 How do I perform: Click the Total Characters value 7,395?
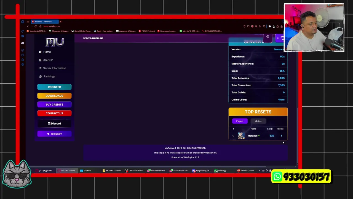point(281,85)
